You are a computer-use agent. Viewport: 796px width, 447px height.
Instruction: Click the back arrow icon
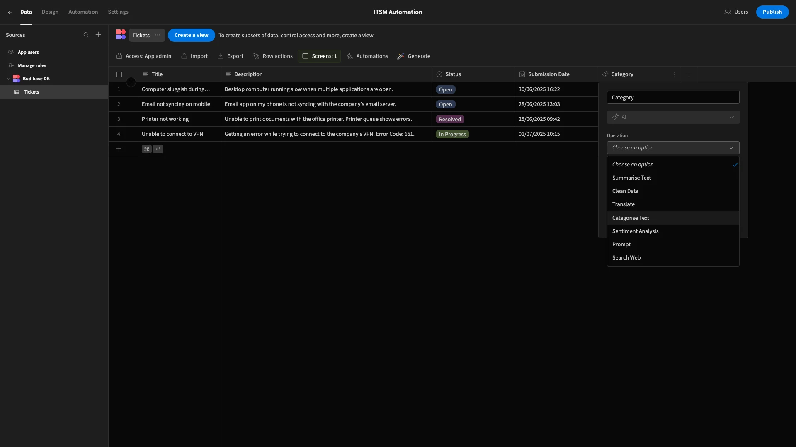10,12
